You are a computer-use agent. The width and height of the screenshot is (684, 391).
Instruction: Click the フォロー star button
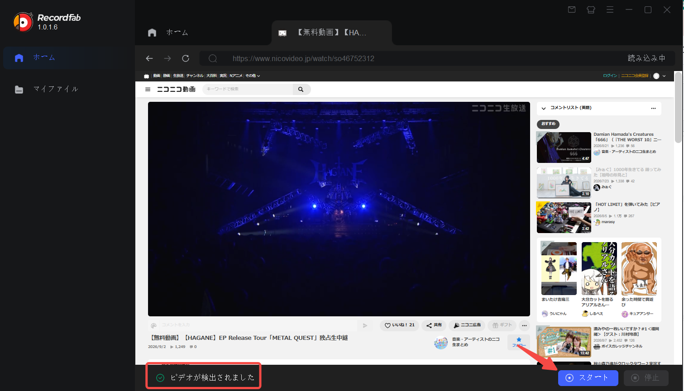coord(519,342)
